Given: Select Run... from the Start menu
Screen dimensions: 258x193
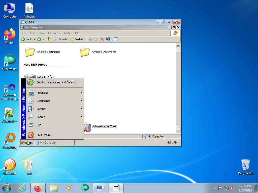Looking at the screenshot, I should pyautogui.click(x=55, y=125).
